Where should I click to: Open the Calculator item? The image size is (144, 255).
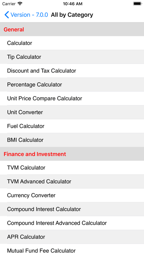click(x=72, y=43)
